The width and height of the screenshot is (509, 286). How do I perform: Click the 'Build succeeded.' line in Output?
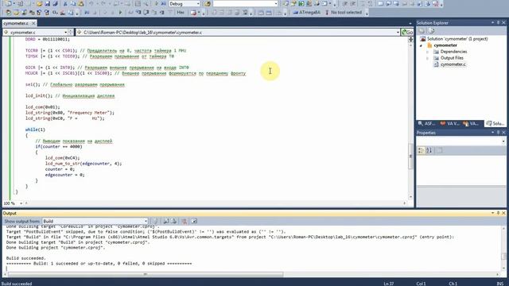click(26, 258)
